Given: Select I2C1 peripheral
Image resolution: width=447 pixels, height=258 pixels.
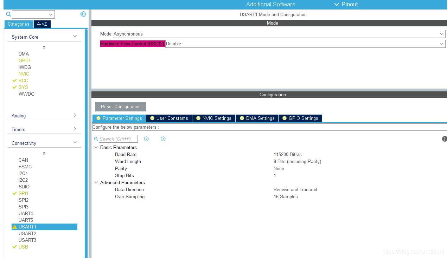Looking at the screenshot, I should [23, 173].
